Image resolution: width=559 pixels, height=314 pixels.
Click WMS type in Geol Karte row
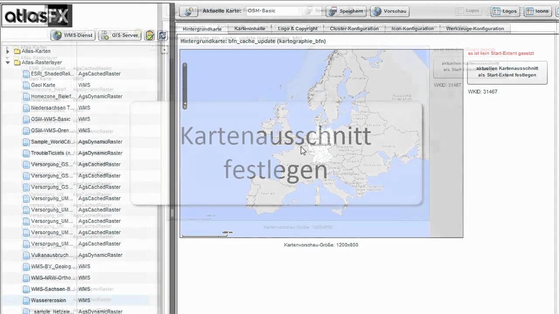click(x=84, y=85)
